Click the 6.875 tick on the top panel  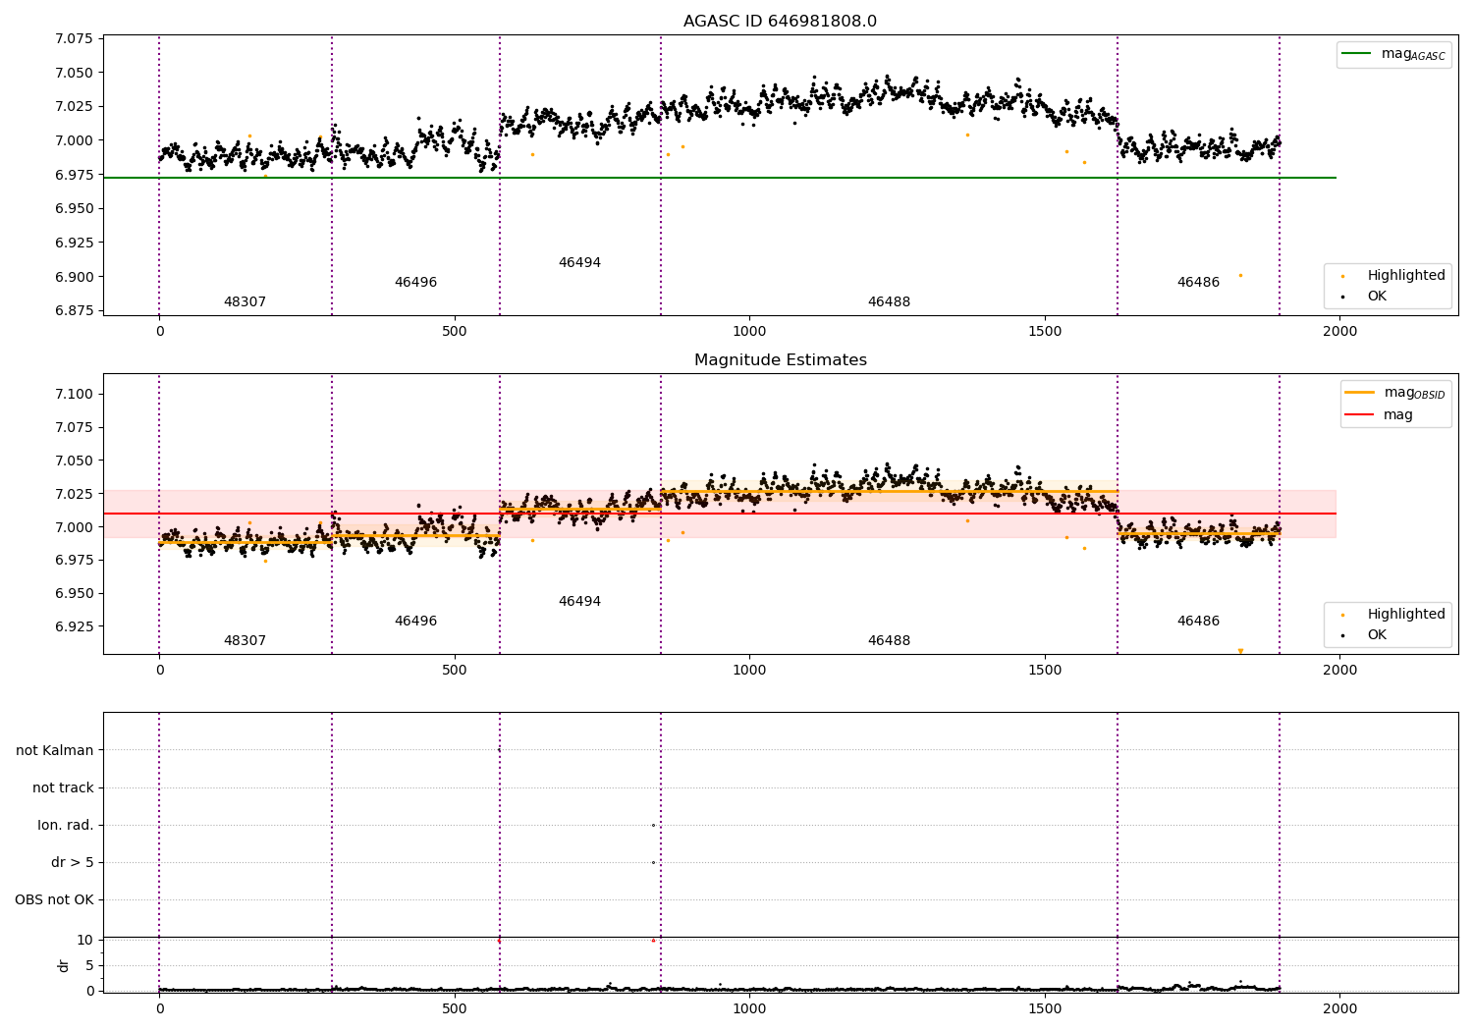tap(74, 311)
